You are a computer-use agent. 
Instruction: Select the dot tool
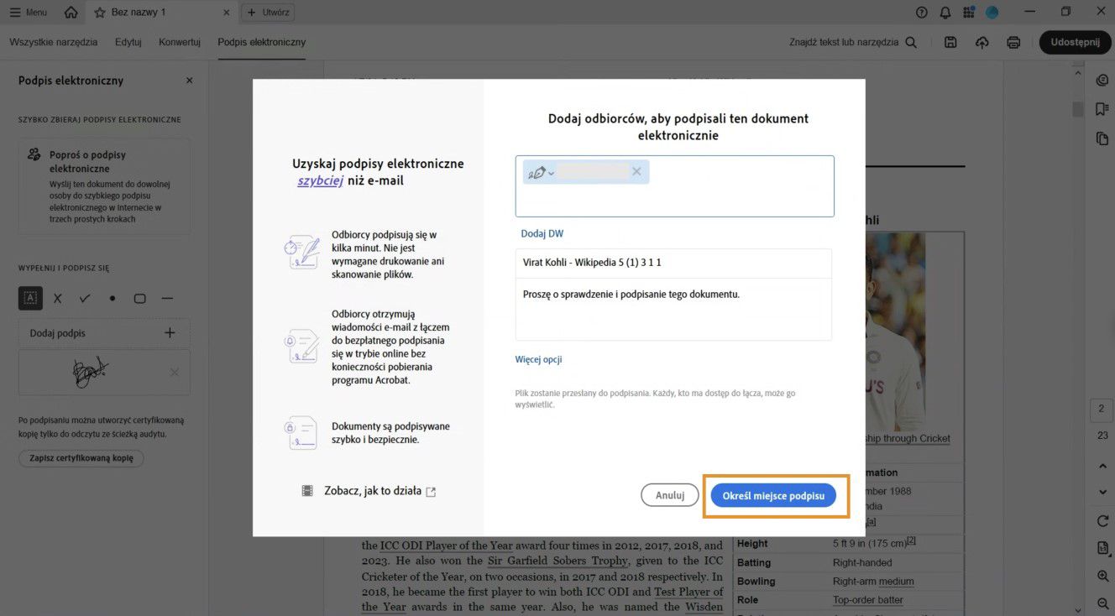point(113,298)
